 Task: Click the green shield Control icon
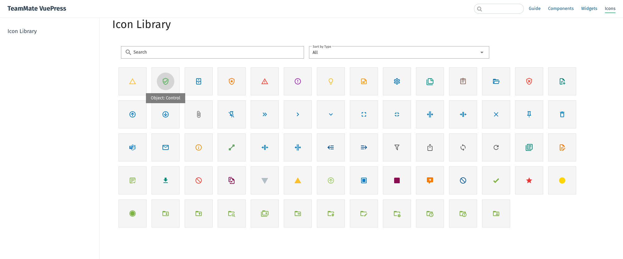click(x=166, y=81)
